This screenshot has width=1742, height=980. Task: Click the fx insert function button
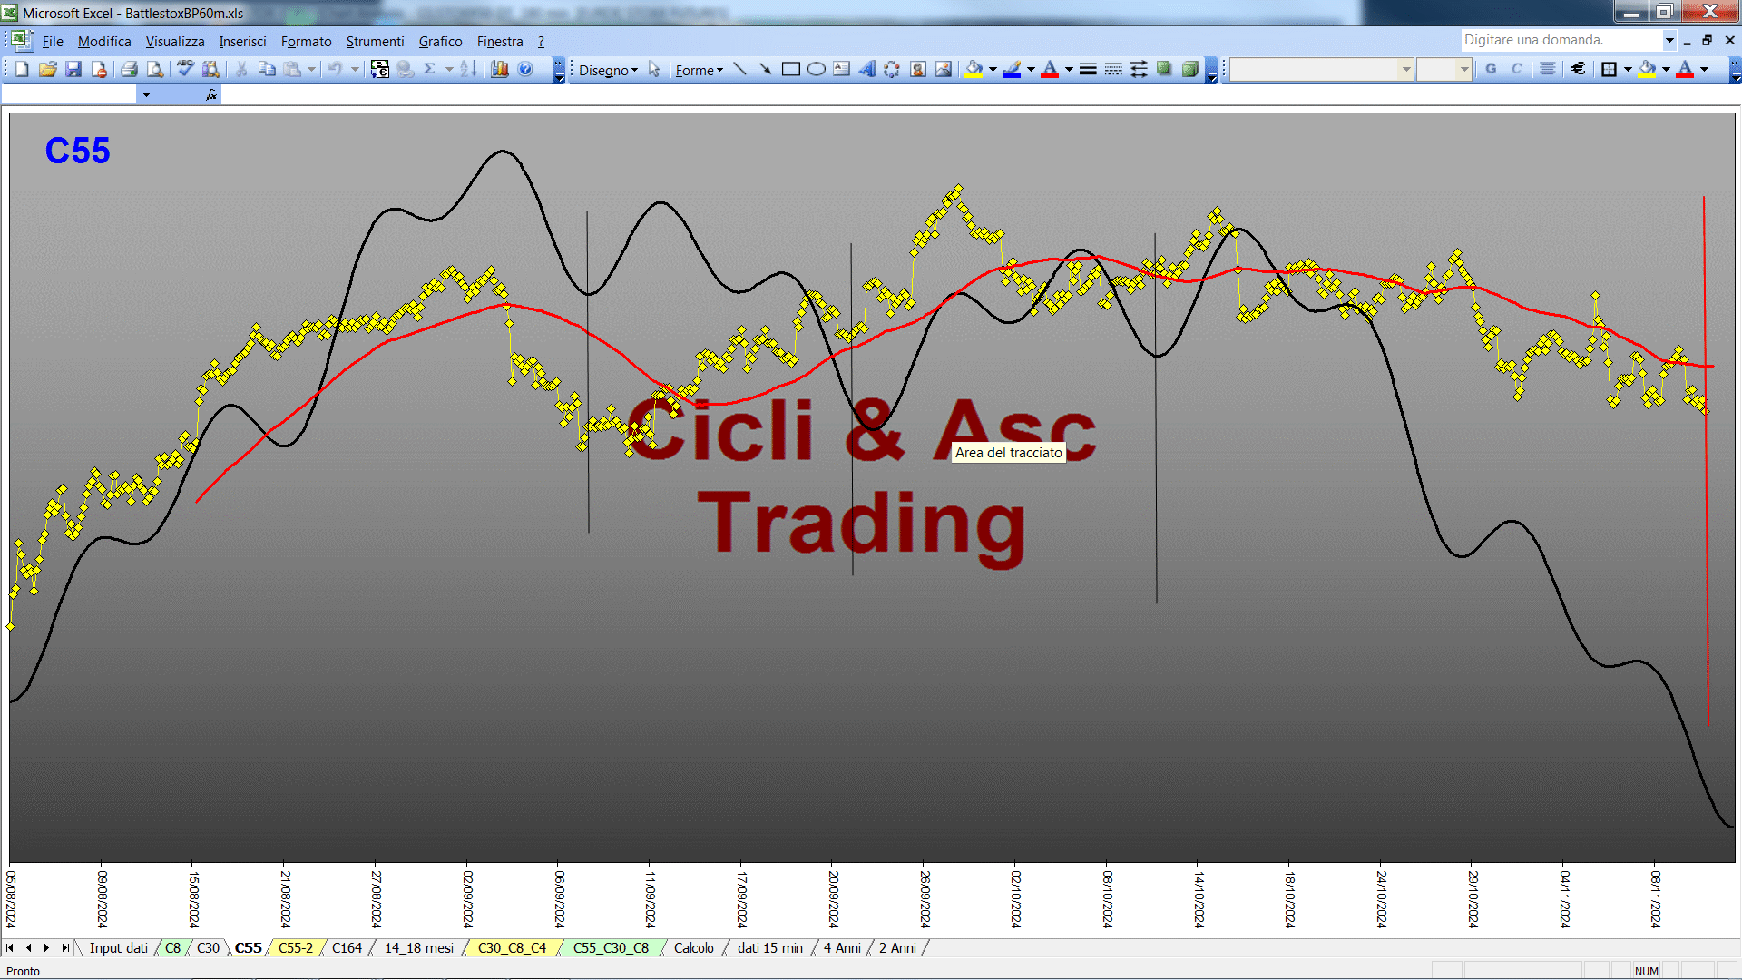pyautogui.click(x=211, y=94)
